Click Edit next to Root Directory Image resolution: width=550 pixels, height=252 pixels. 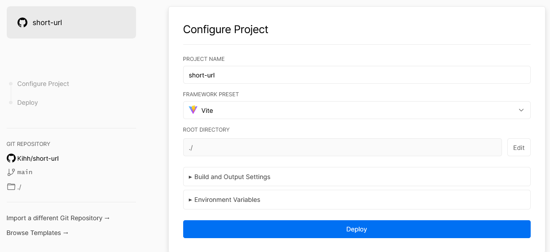click(519, 147)
